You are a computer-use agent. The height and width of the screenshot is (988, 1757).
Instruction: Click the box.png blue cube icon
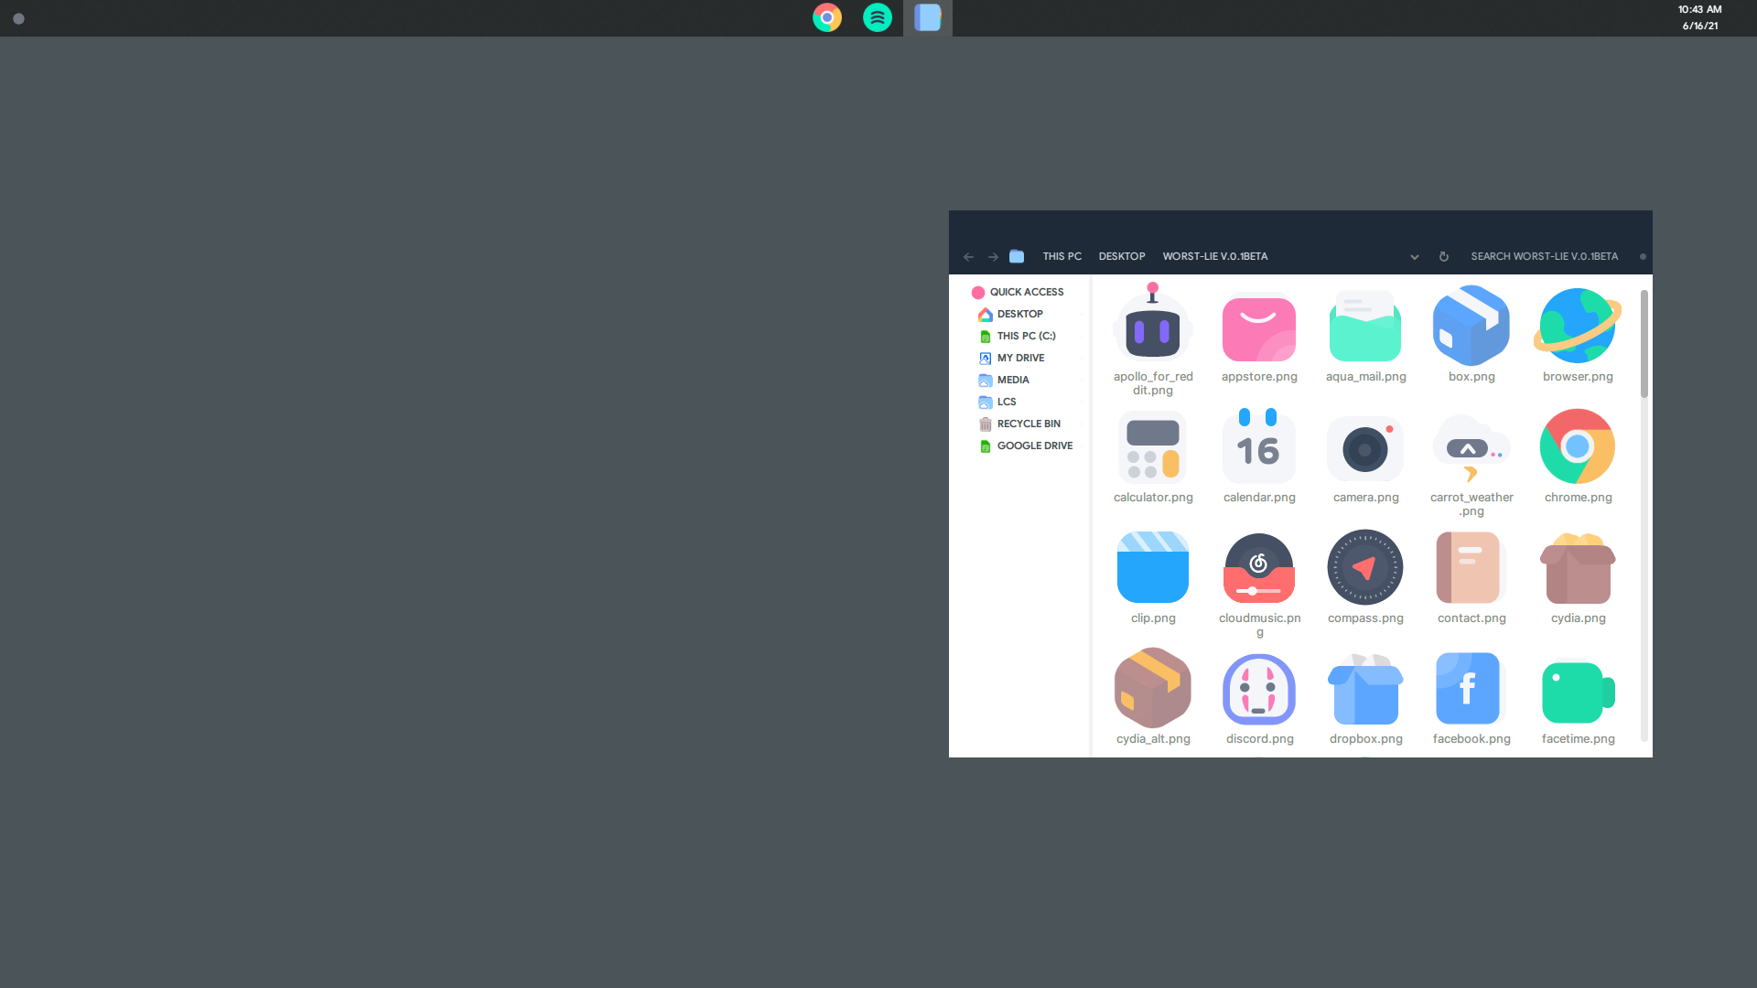[x=1471, y=326]
